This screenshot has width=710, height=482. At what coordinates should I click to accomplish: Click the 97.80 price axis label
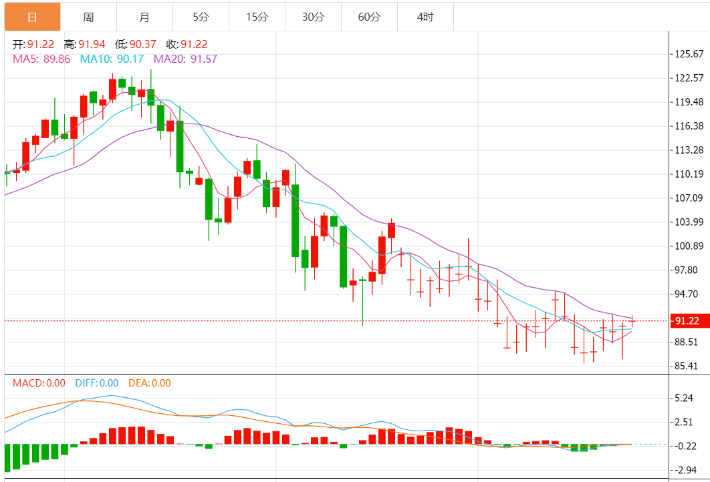pyautogui.click(x=687, y=270)
